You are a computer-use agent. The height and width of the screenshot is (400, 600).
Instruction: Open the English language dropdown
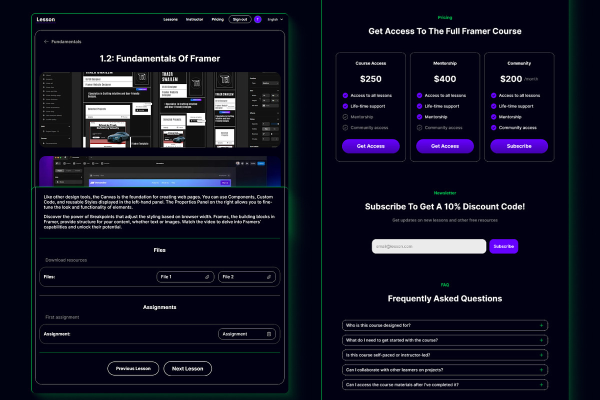pos(275,19)
